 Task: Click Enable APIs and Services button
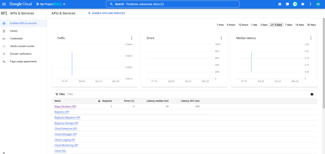[107, 13]
